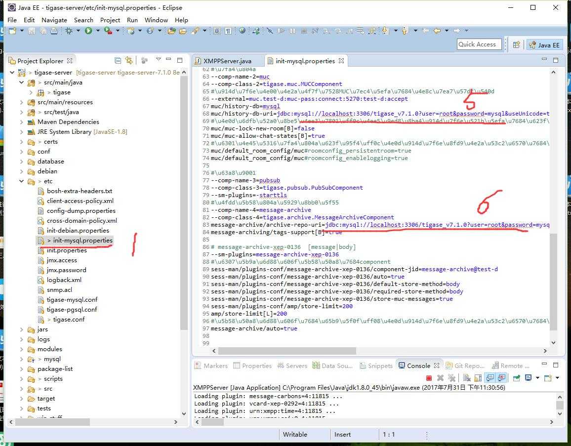Toggle Block Selection Mode icon
The width and height of the screenshot is (571, 446).
coord(217,31)
